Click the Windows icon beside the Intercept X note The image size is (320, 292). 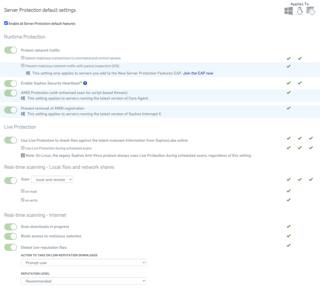click(23, 114)
